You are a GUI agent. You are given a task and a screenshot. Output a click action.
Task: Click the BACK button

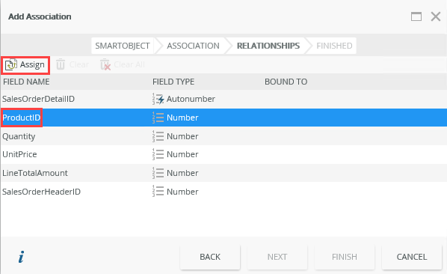(x=210, y=257)
